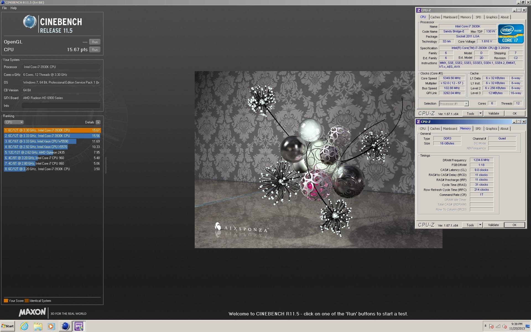Open the network signal tray icon
531x332 pixels.
point(498,326)
